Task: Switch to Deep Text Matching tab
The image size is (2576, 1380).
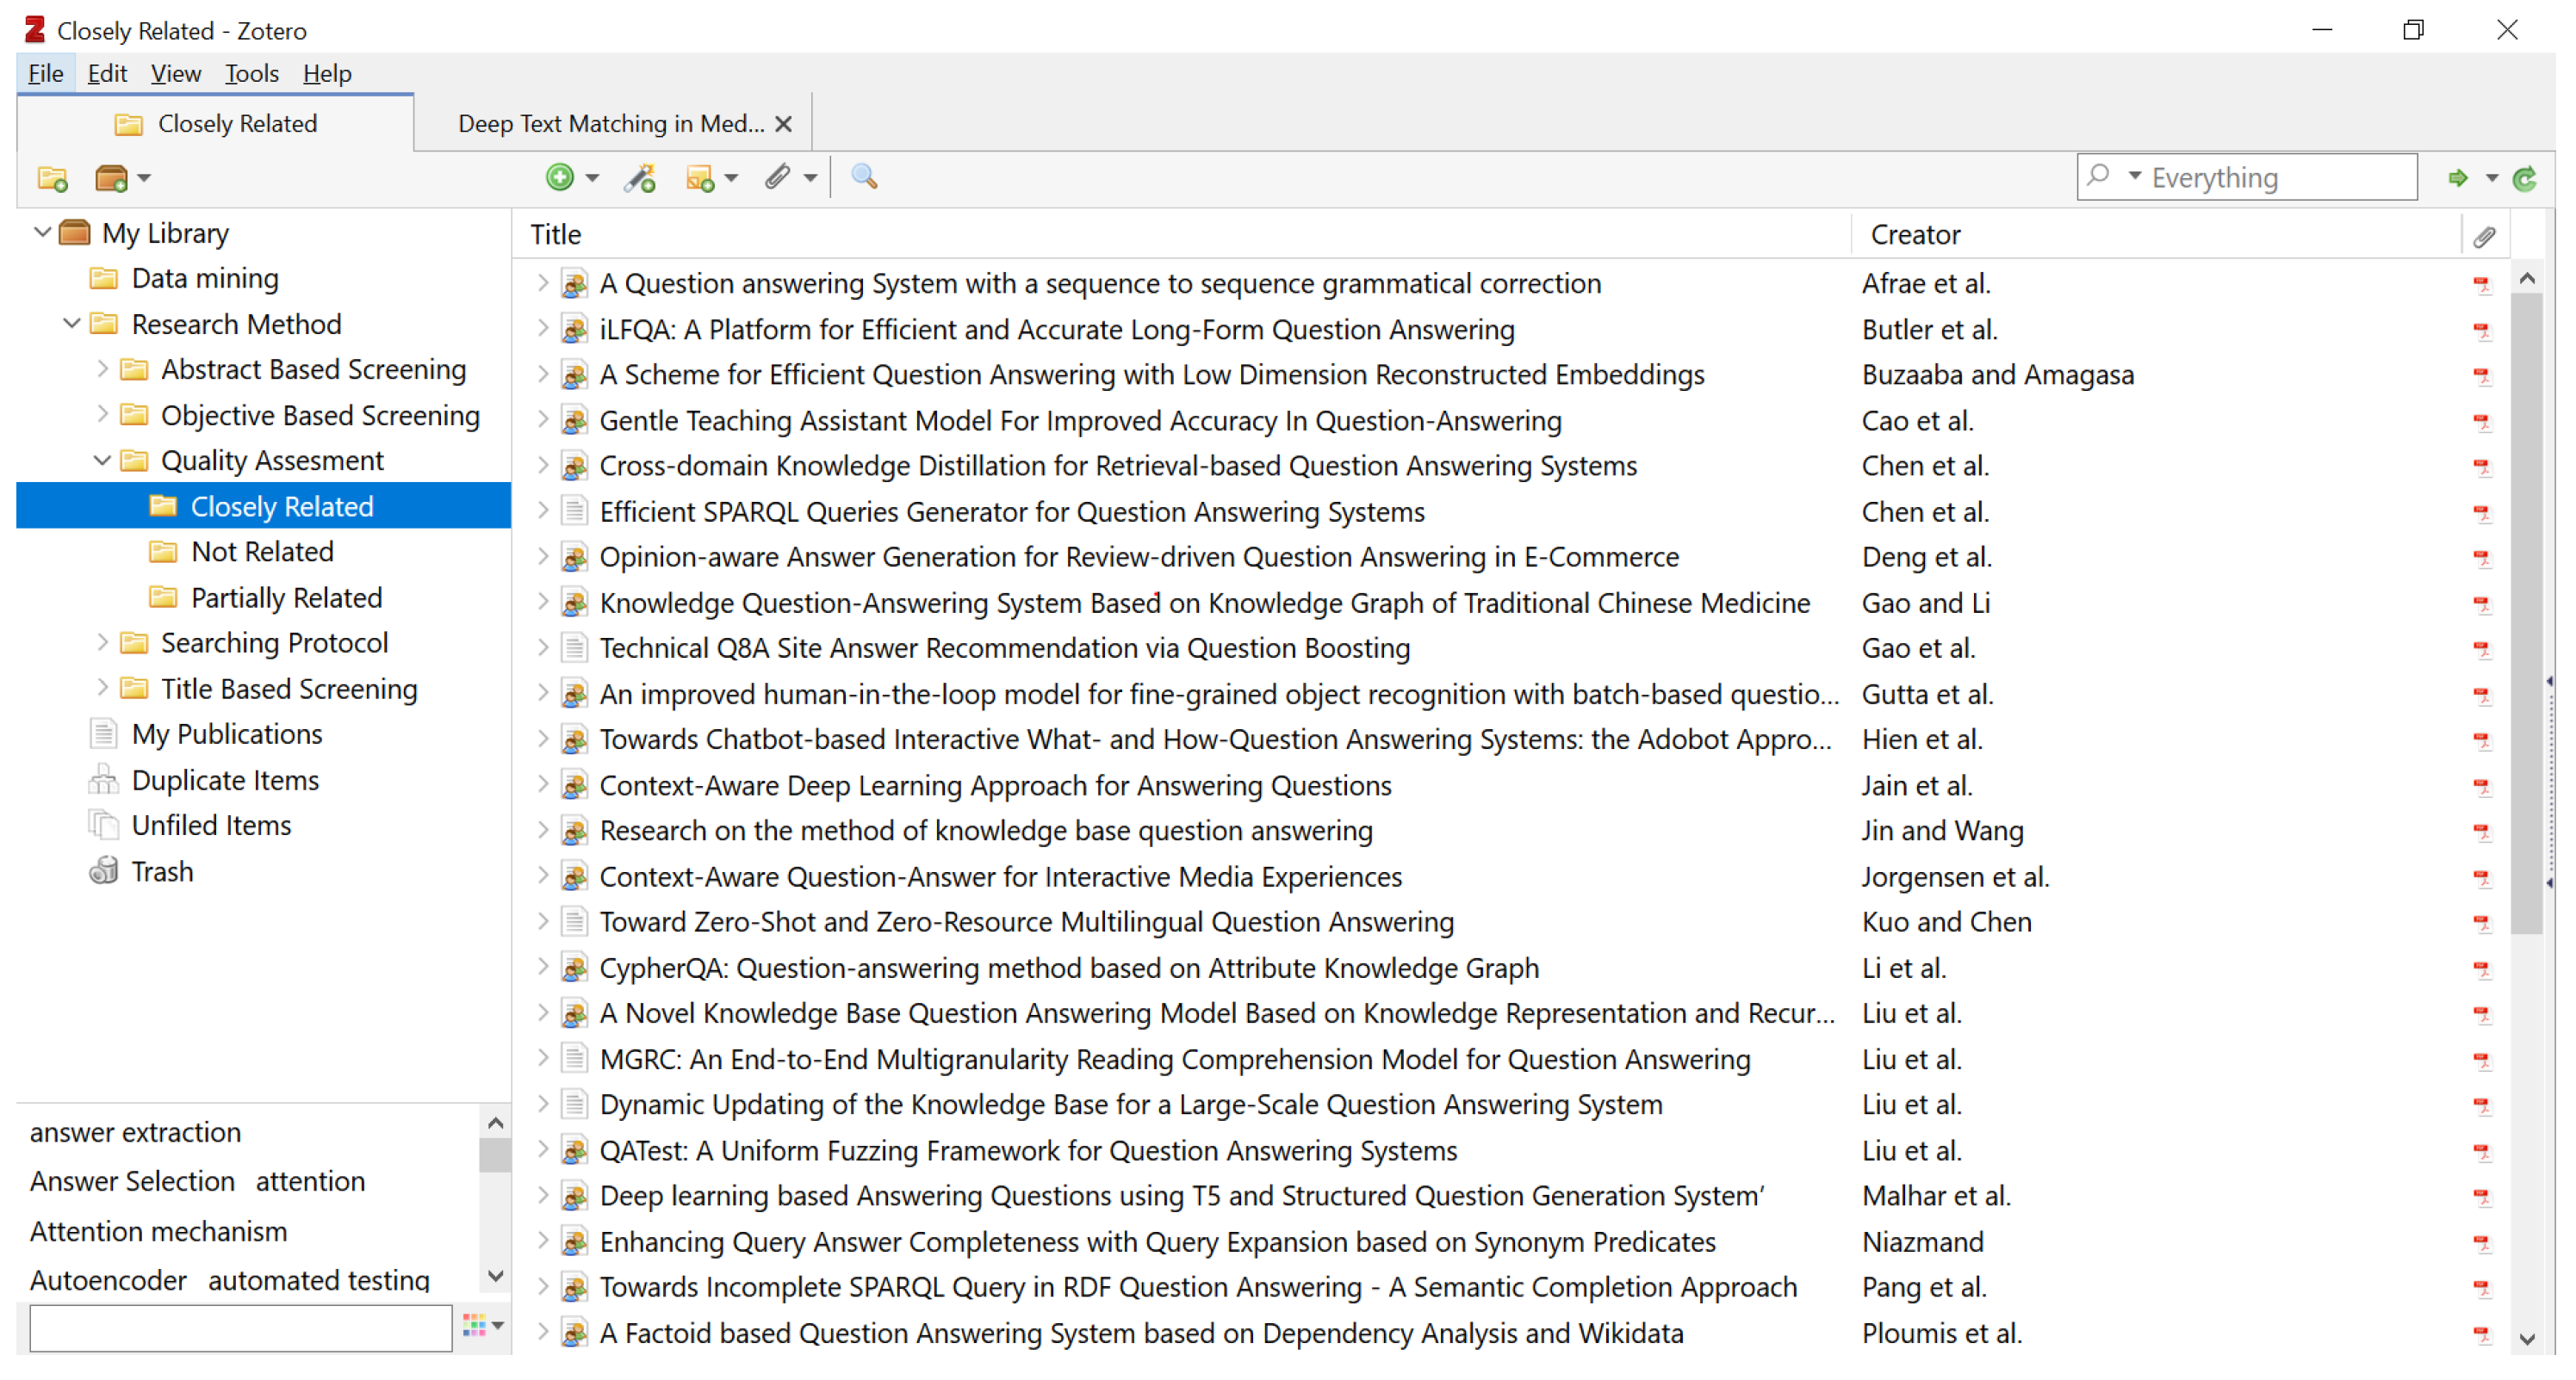Action: click(x=610, y=124)
